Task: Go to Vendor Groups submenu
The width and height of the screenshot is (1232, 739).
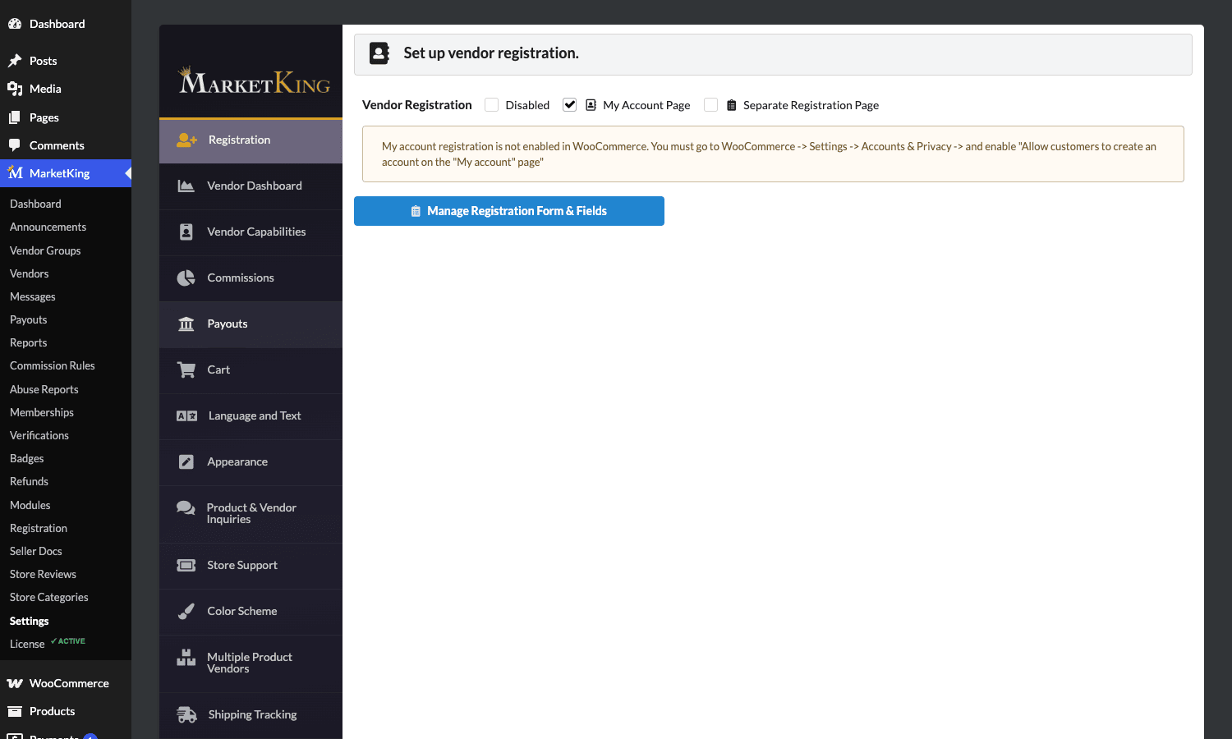Action: (x=45, y=250)
